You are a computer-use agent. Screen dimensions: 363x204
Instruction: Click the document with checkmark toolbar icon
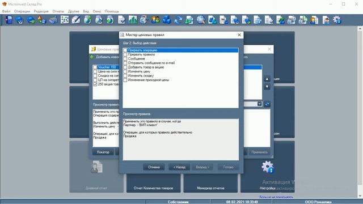point(121,20)
